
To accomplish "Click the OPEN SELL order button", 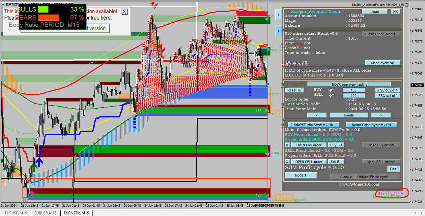I will pyautogui.click(x=309, y=162).
